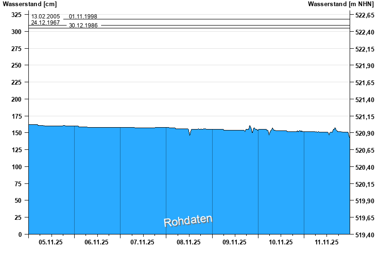Click the 'Wasserstand [m NHN]' axis title

[341, 4]
